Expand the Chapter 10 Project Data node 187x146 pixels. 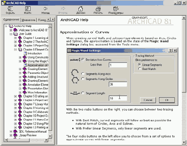point(16,116)
